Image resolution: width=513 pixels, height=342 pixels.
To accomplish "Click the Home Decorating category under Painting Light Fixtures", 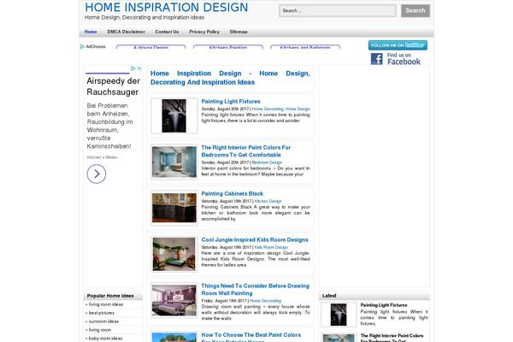I will point(268,109).
